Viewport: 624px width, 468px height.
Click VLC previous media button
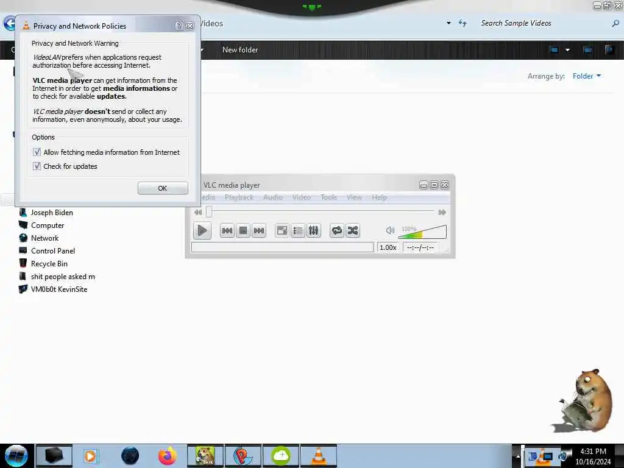[x=227, y=230]
